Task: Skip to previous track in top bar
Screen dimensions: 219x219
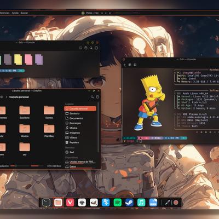Action: 102,13
